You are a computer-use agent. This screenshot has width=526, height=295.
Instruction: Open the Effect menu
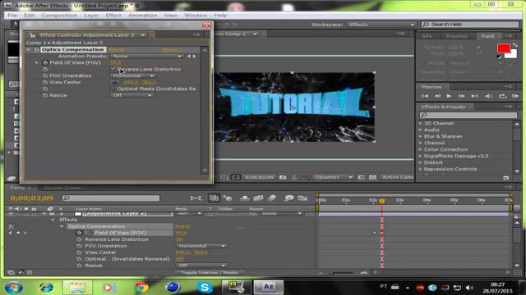[x=113, y=16]
